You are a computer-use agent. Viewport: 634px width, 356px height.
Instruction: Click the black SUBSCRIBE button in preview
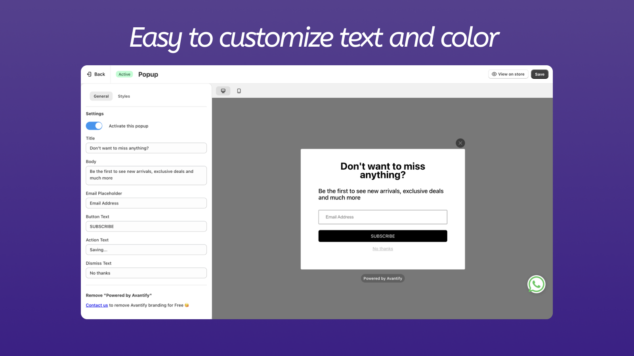point(383,236)
